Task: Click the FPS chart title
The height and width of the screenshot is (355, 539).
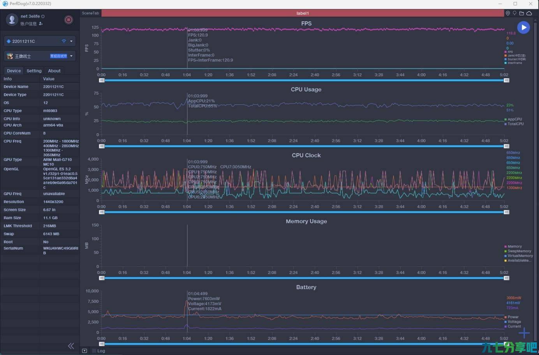Action: coord(306,23)
